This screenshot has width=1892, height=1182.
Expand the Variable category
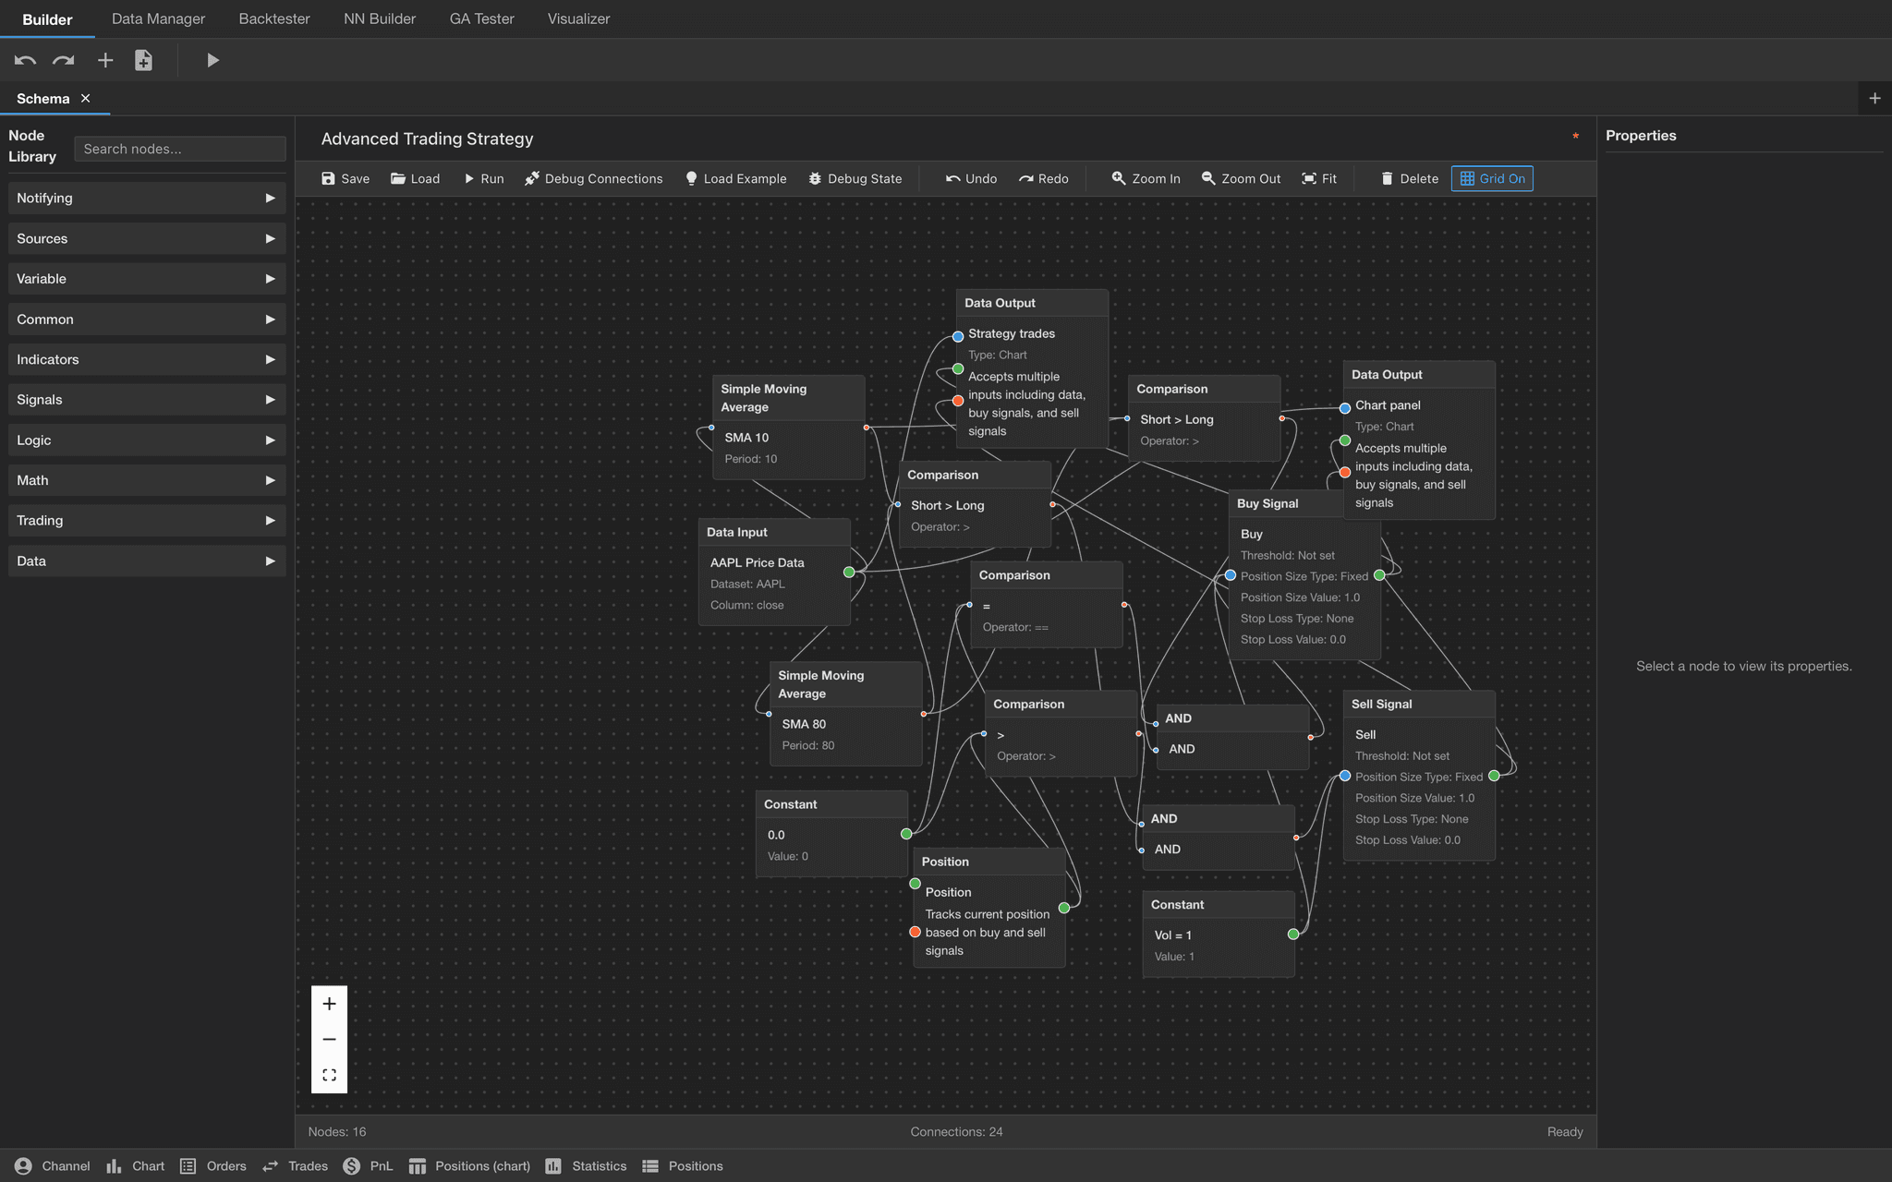coord(147,279)
